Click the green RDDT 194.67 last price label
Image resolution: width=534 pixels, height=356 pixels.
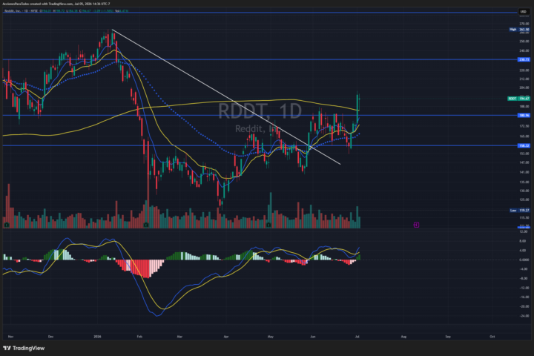coord(518,99)
